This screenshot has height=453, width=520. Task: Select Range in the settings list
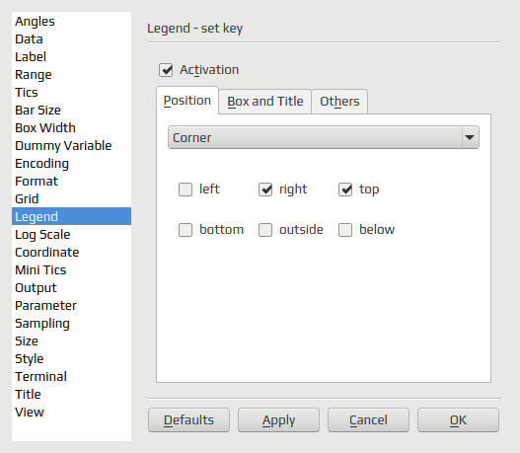(x=71, y=75)
